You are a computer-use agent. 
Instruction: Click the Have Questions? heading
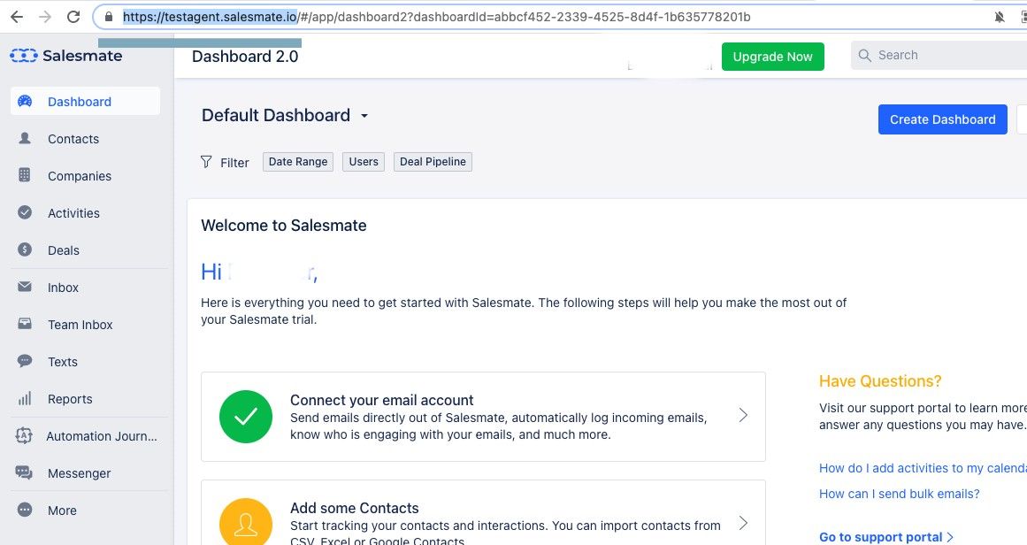pos(880,381)
